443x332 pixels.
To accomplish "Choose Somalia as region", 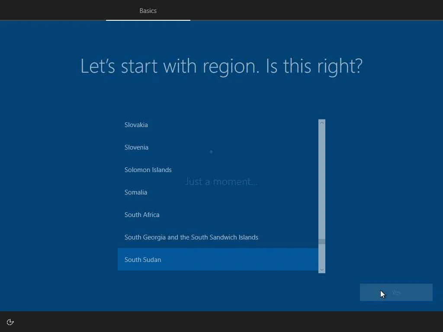I will pos(218,192).
